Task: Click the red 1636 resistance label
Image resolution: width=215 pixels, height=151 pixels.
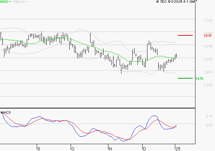Action: (207, 36)
